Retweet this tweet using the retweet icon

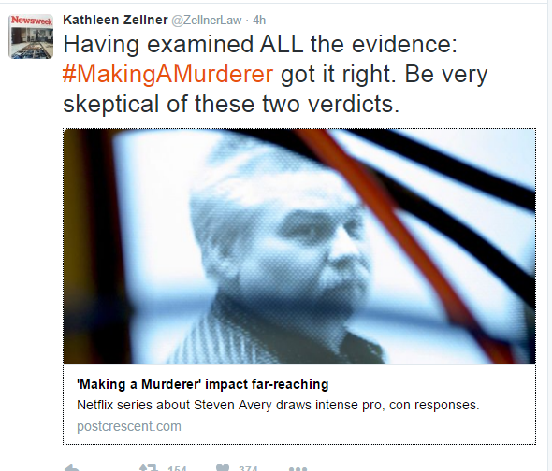click(148, 468)
